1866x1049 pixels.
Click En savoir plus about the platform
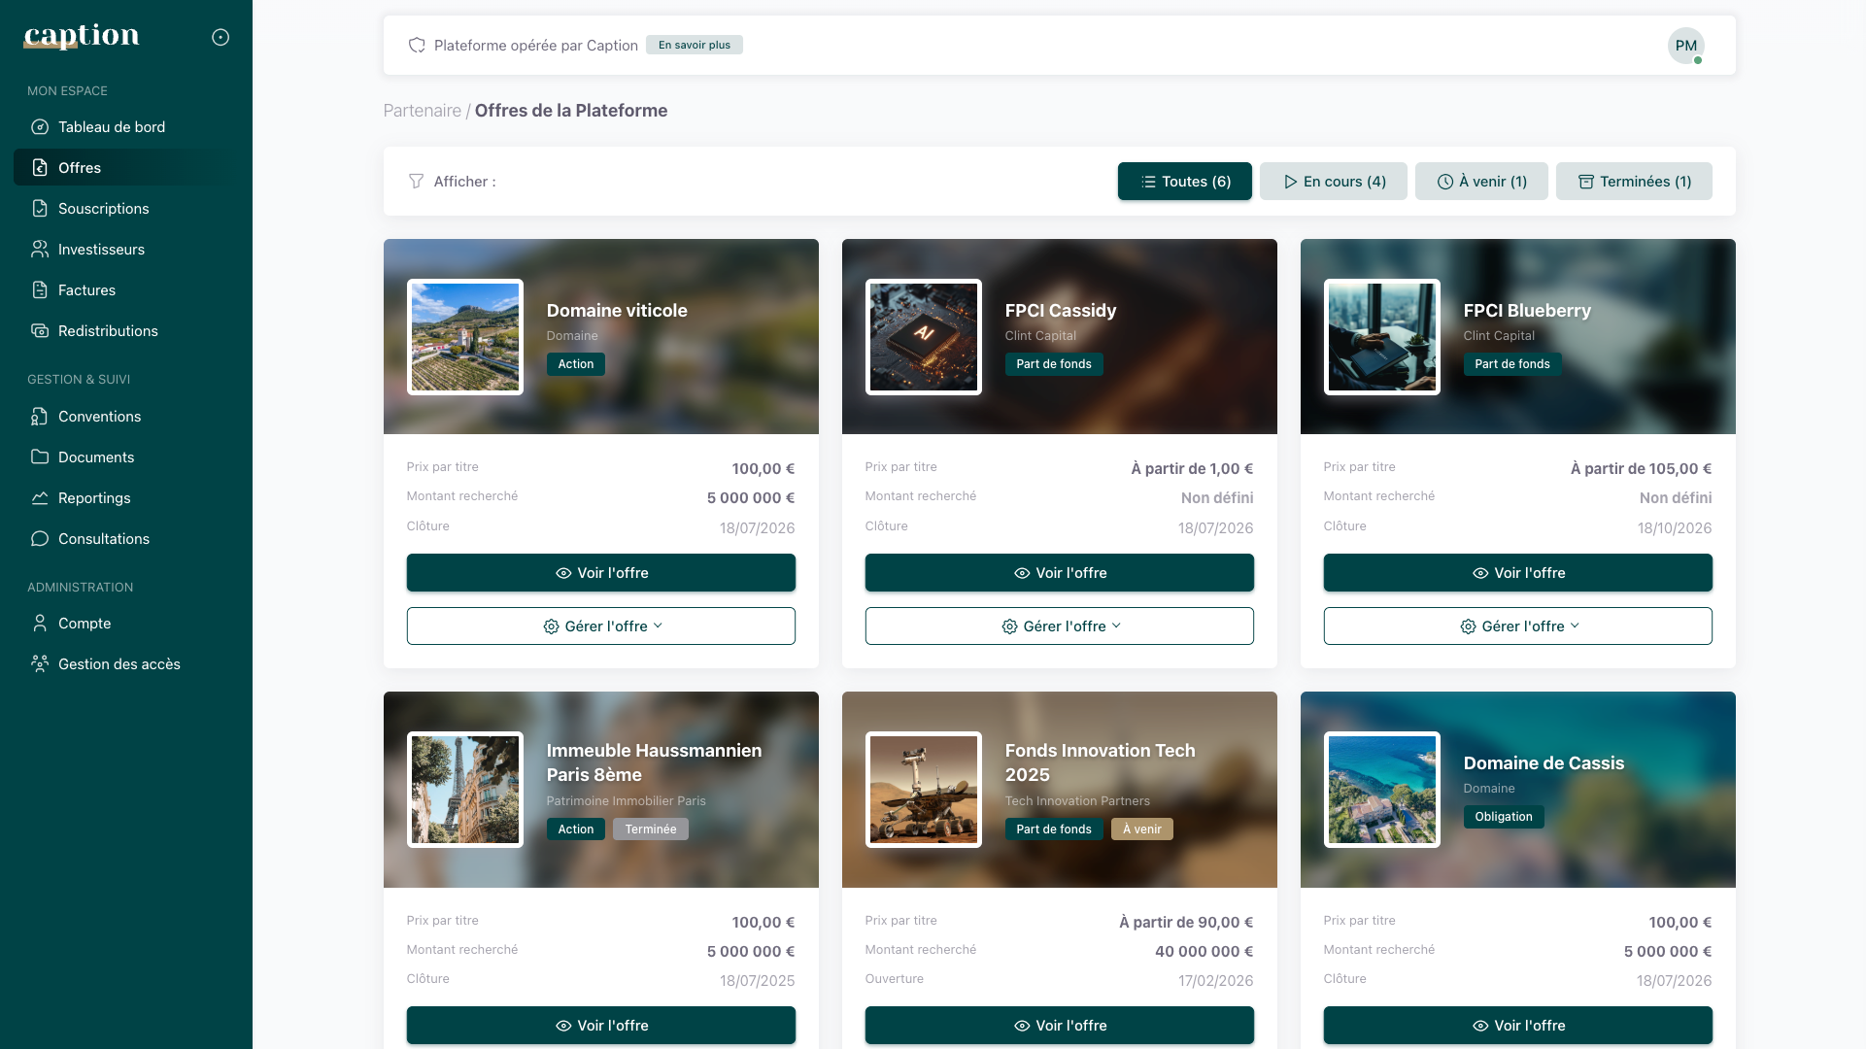[694, 45]
